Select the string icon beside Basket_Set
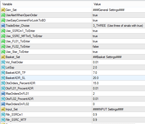This screenshot has width=145, height=124. [x=3, y=57]
